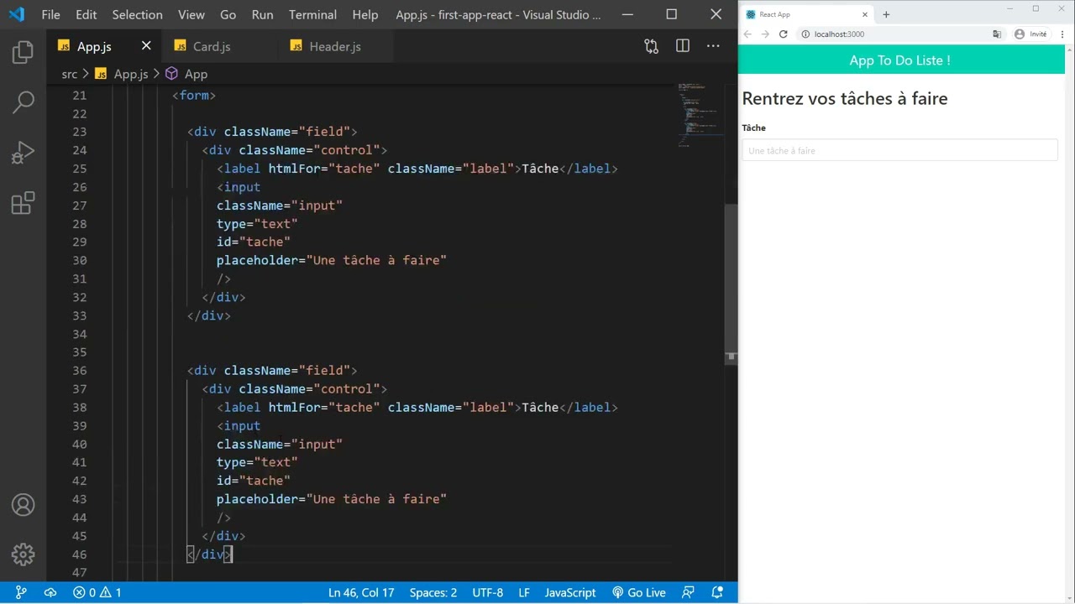Go back in the browser window
This screenshot has height=604, width=1075.
pyautogui.click(x=747, y=34)
